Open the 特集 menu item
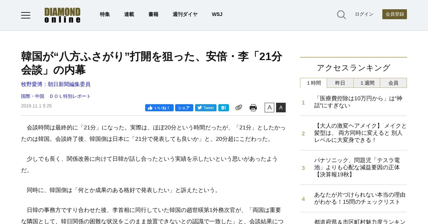 [x=105, y=14]
